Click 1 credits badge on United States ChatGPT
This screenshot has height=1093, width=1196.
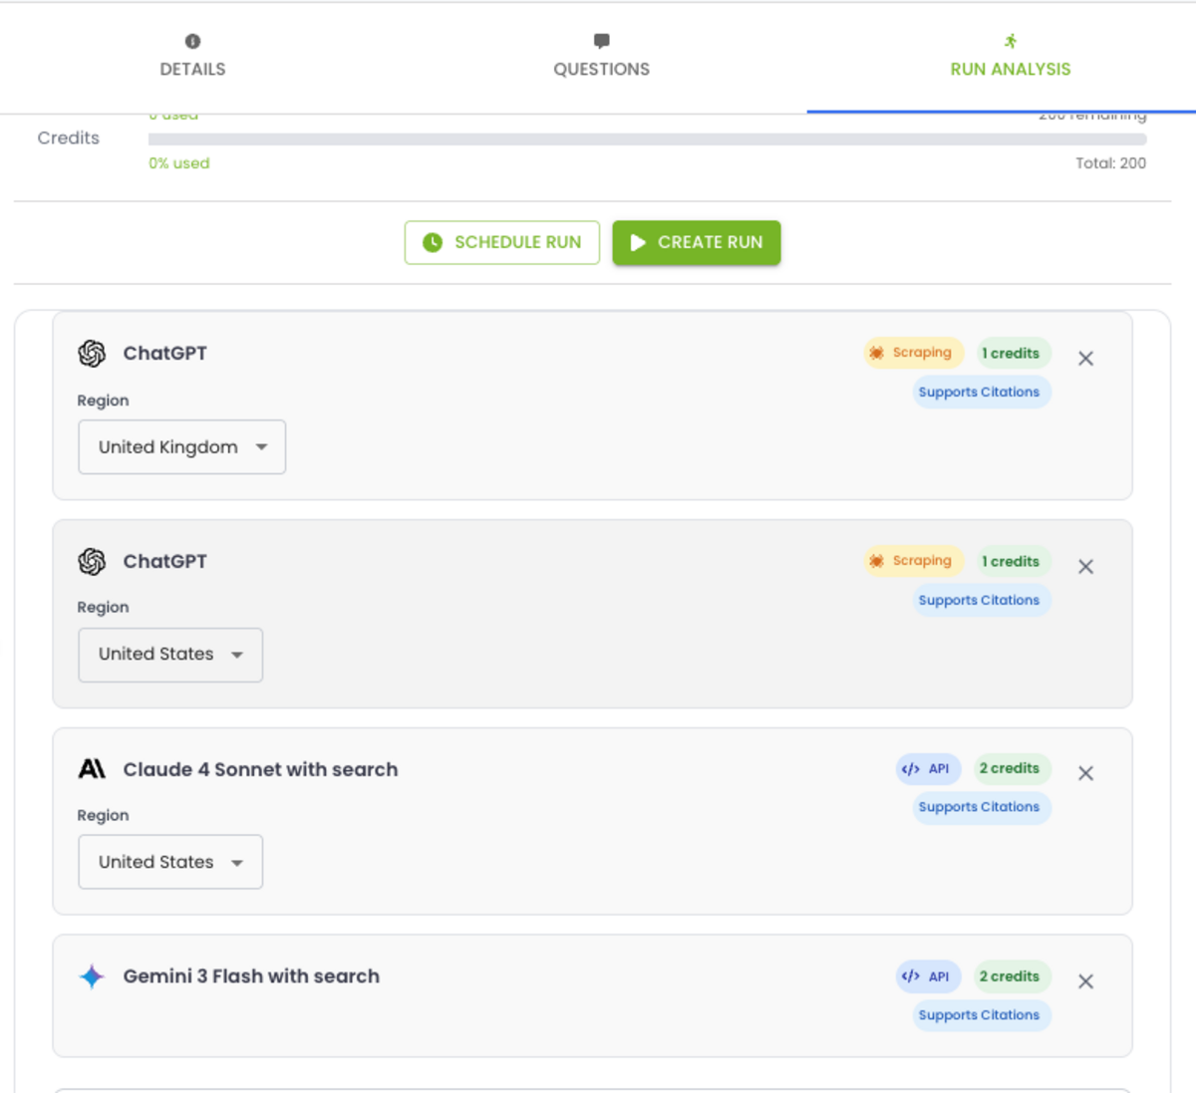[x=1012, y=561]
